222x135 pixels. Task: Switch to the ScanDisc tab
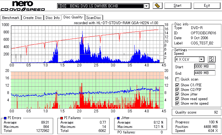94,18
